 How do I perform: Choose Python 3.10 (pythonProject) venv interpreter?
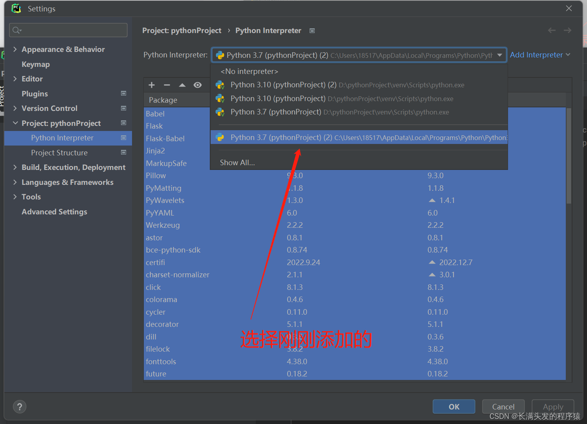click(x=359, y=98)
